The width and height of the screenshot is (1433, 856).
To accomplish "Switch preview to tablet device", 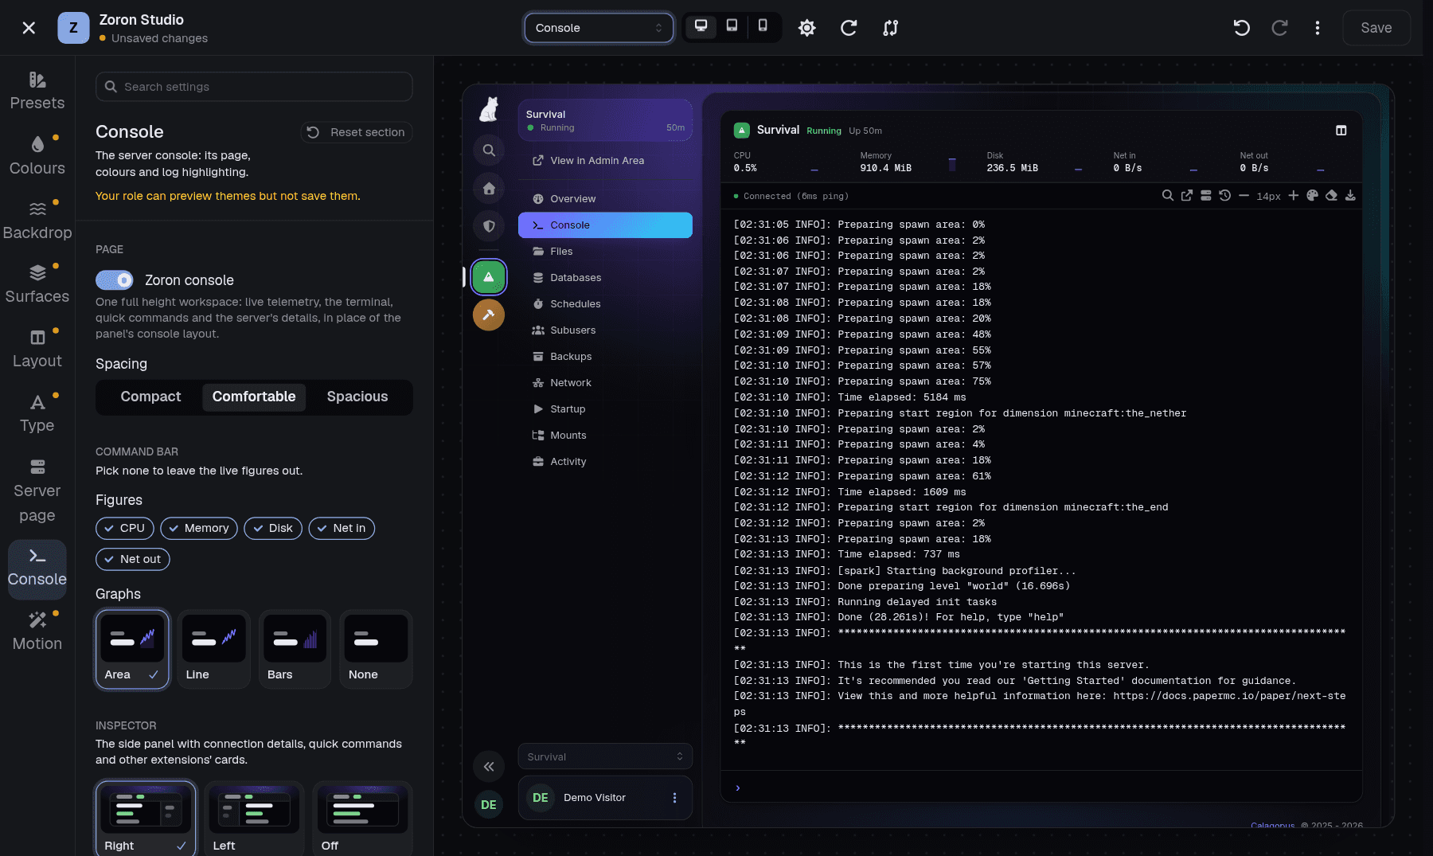I will 732,26.
